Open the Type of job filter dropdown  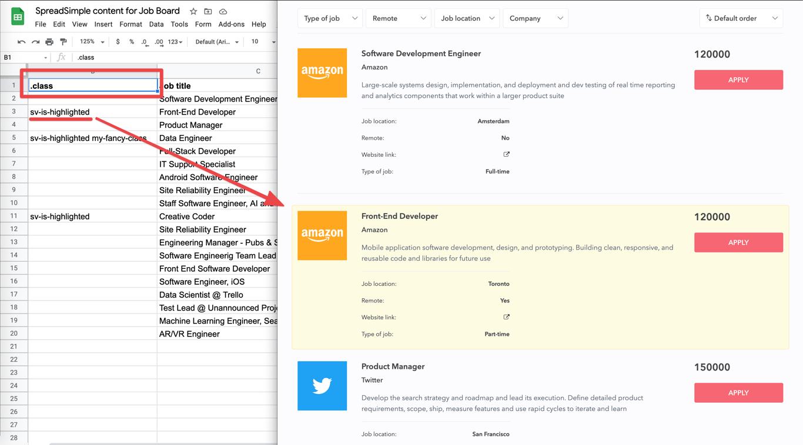coord(330,18)
